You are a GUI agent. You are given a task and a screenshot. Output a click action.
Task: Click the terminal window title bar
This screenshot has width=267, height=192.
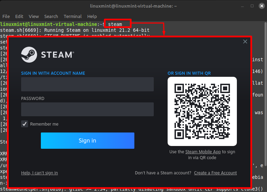pyautogui.click(x=133, y=6)
